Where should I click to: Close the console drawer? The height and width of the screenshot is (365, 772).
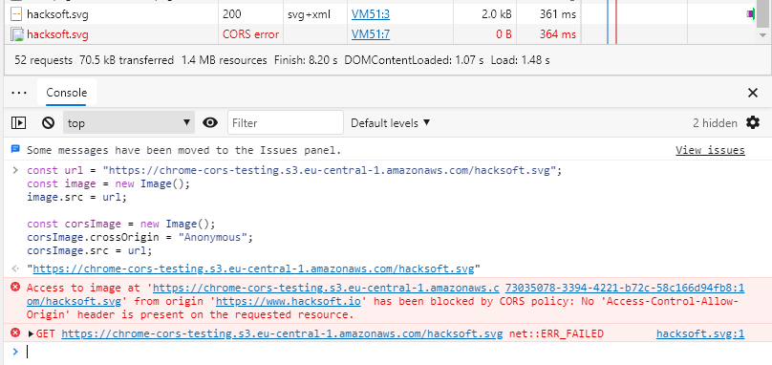[x=752, y=93]
